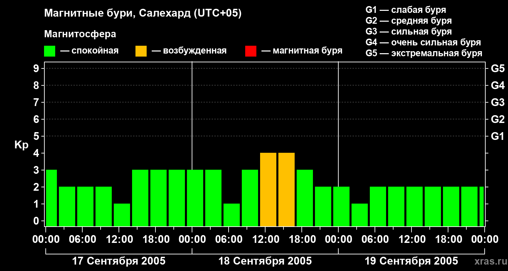Click 'G5 — экстремальная буря' description

424,53
